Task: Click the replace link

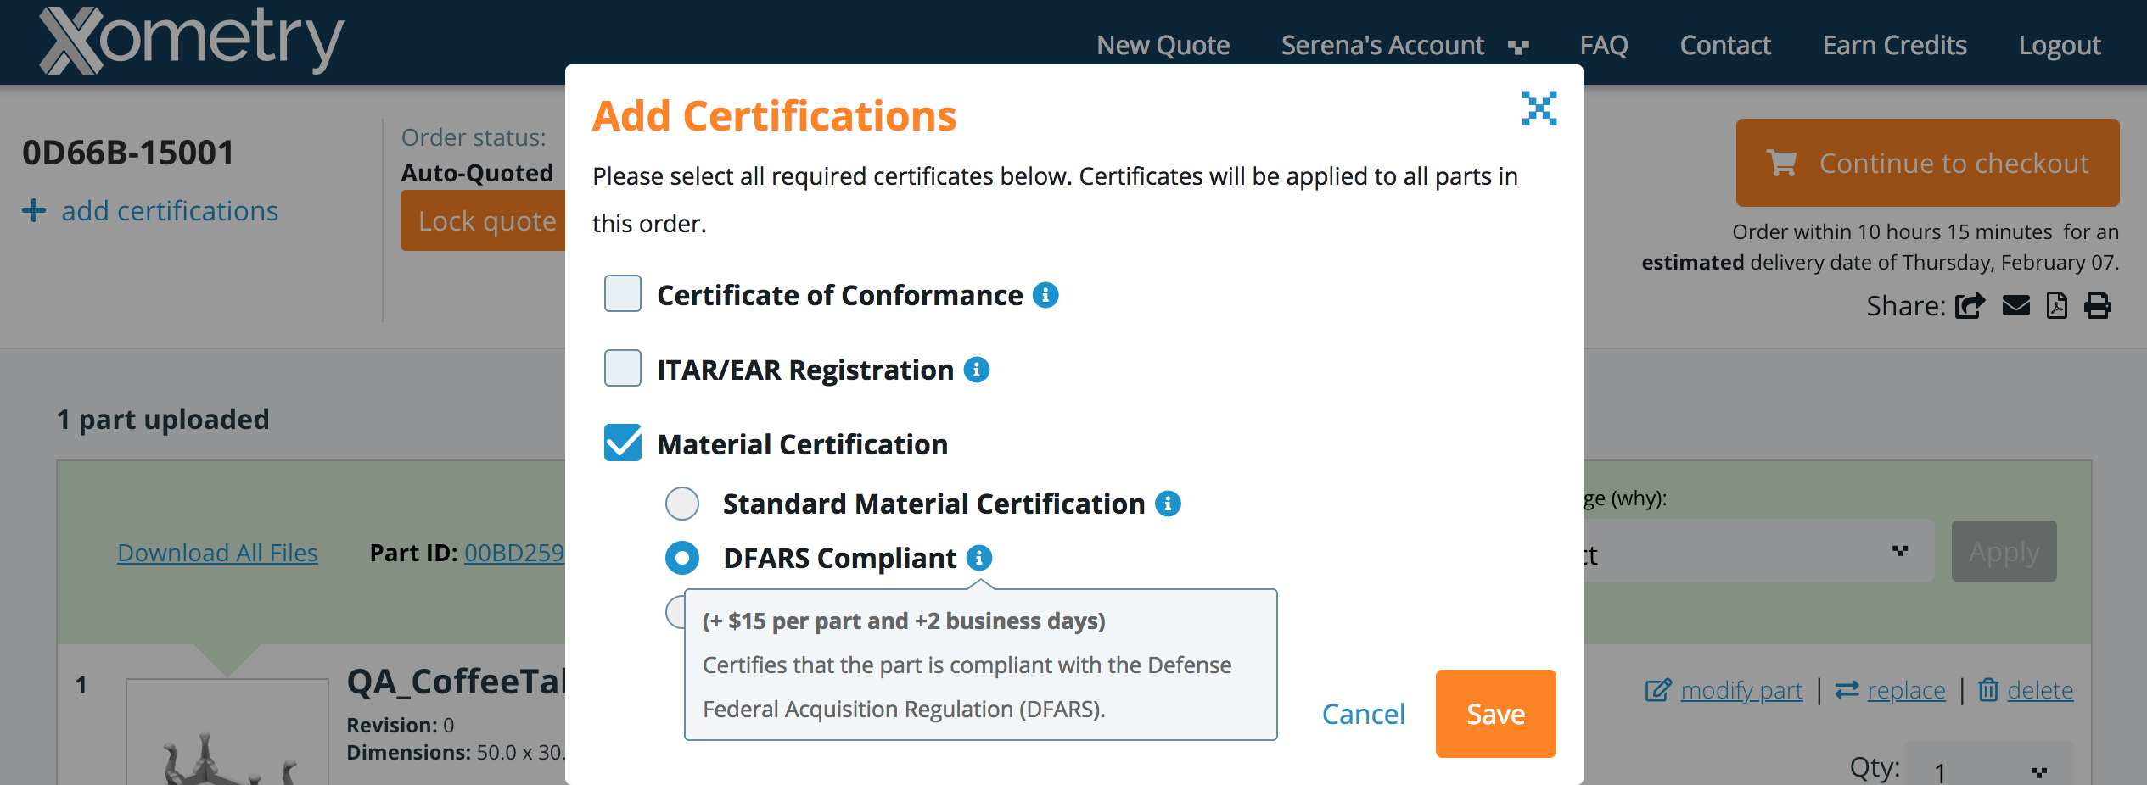Action: 1906,690
